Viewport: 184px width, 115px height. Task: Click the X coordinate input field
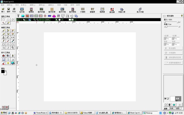click(167, 39)
